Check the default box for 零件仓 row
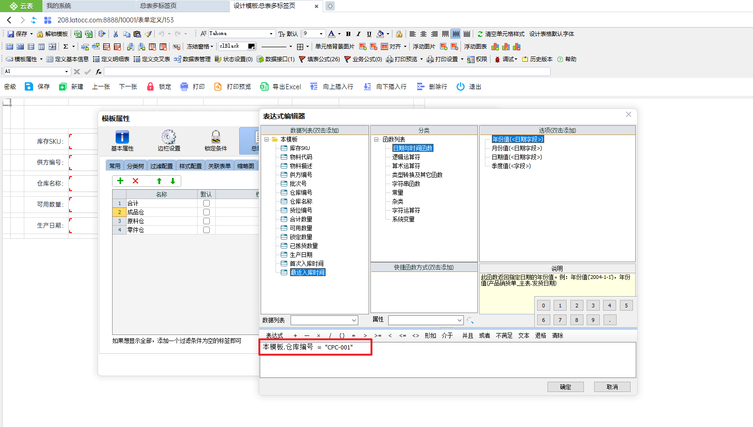 [206, 230]
